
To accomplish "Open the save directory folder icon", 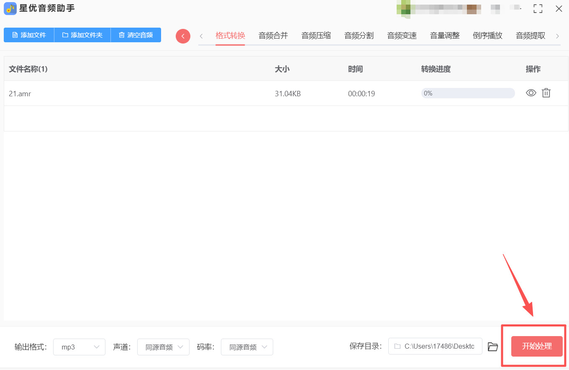I will (x=493, y=347).
